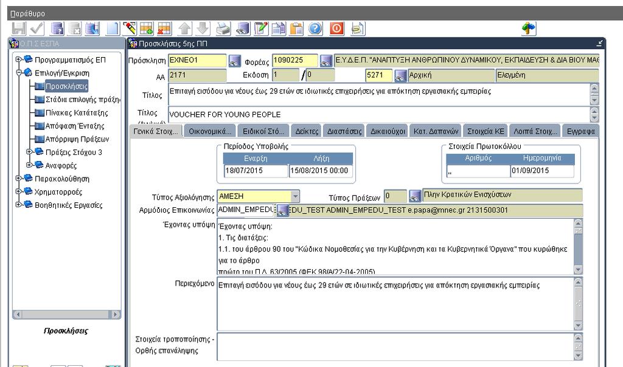
Task: Select Πίνακας Κατάταξης tree item
Action: pos(77,112)
